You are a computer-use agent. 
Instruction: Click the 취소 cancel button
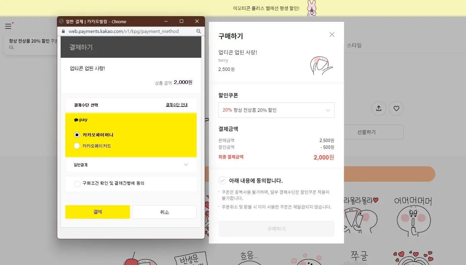[x=164, y=212]
